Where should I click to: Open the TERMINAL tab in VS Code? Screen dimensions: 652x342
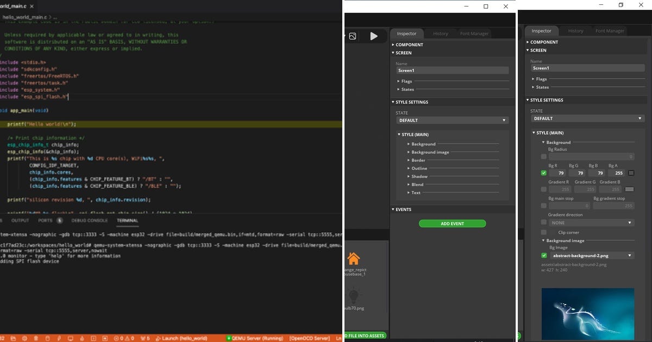point(128,220)
